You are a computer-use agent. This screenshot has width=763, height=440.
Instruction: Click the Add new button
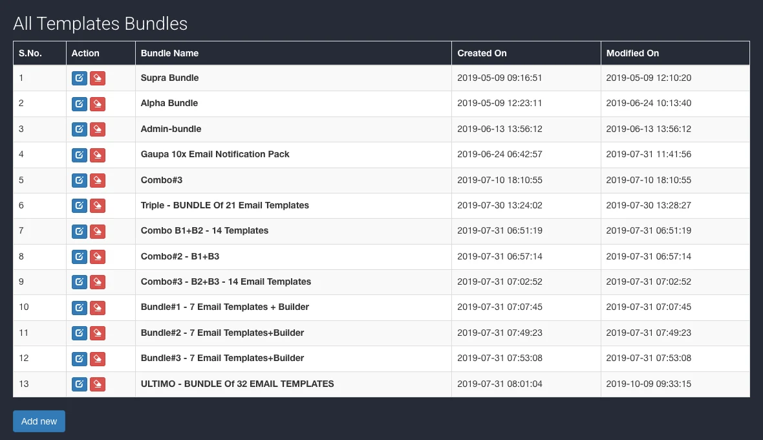[x=39, y=421]
